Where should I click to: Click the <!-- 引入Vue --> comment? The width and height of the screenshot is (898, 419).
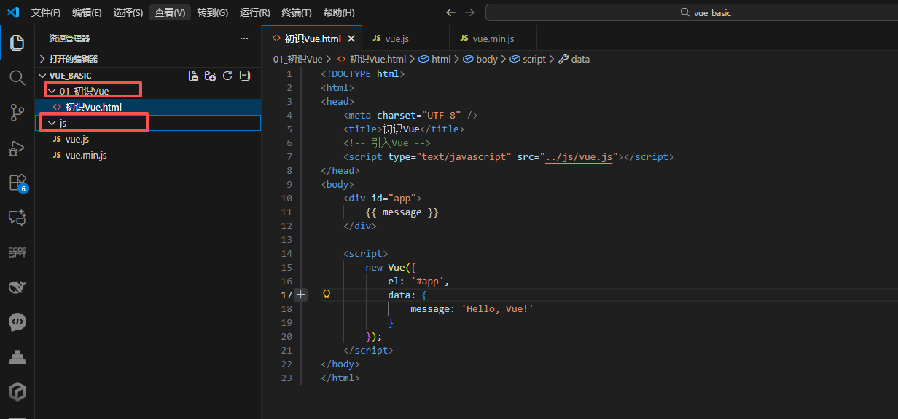(387, 143)
